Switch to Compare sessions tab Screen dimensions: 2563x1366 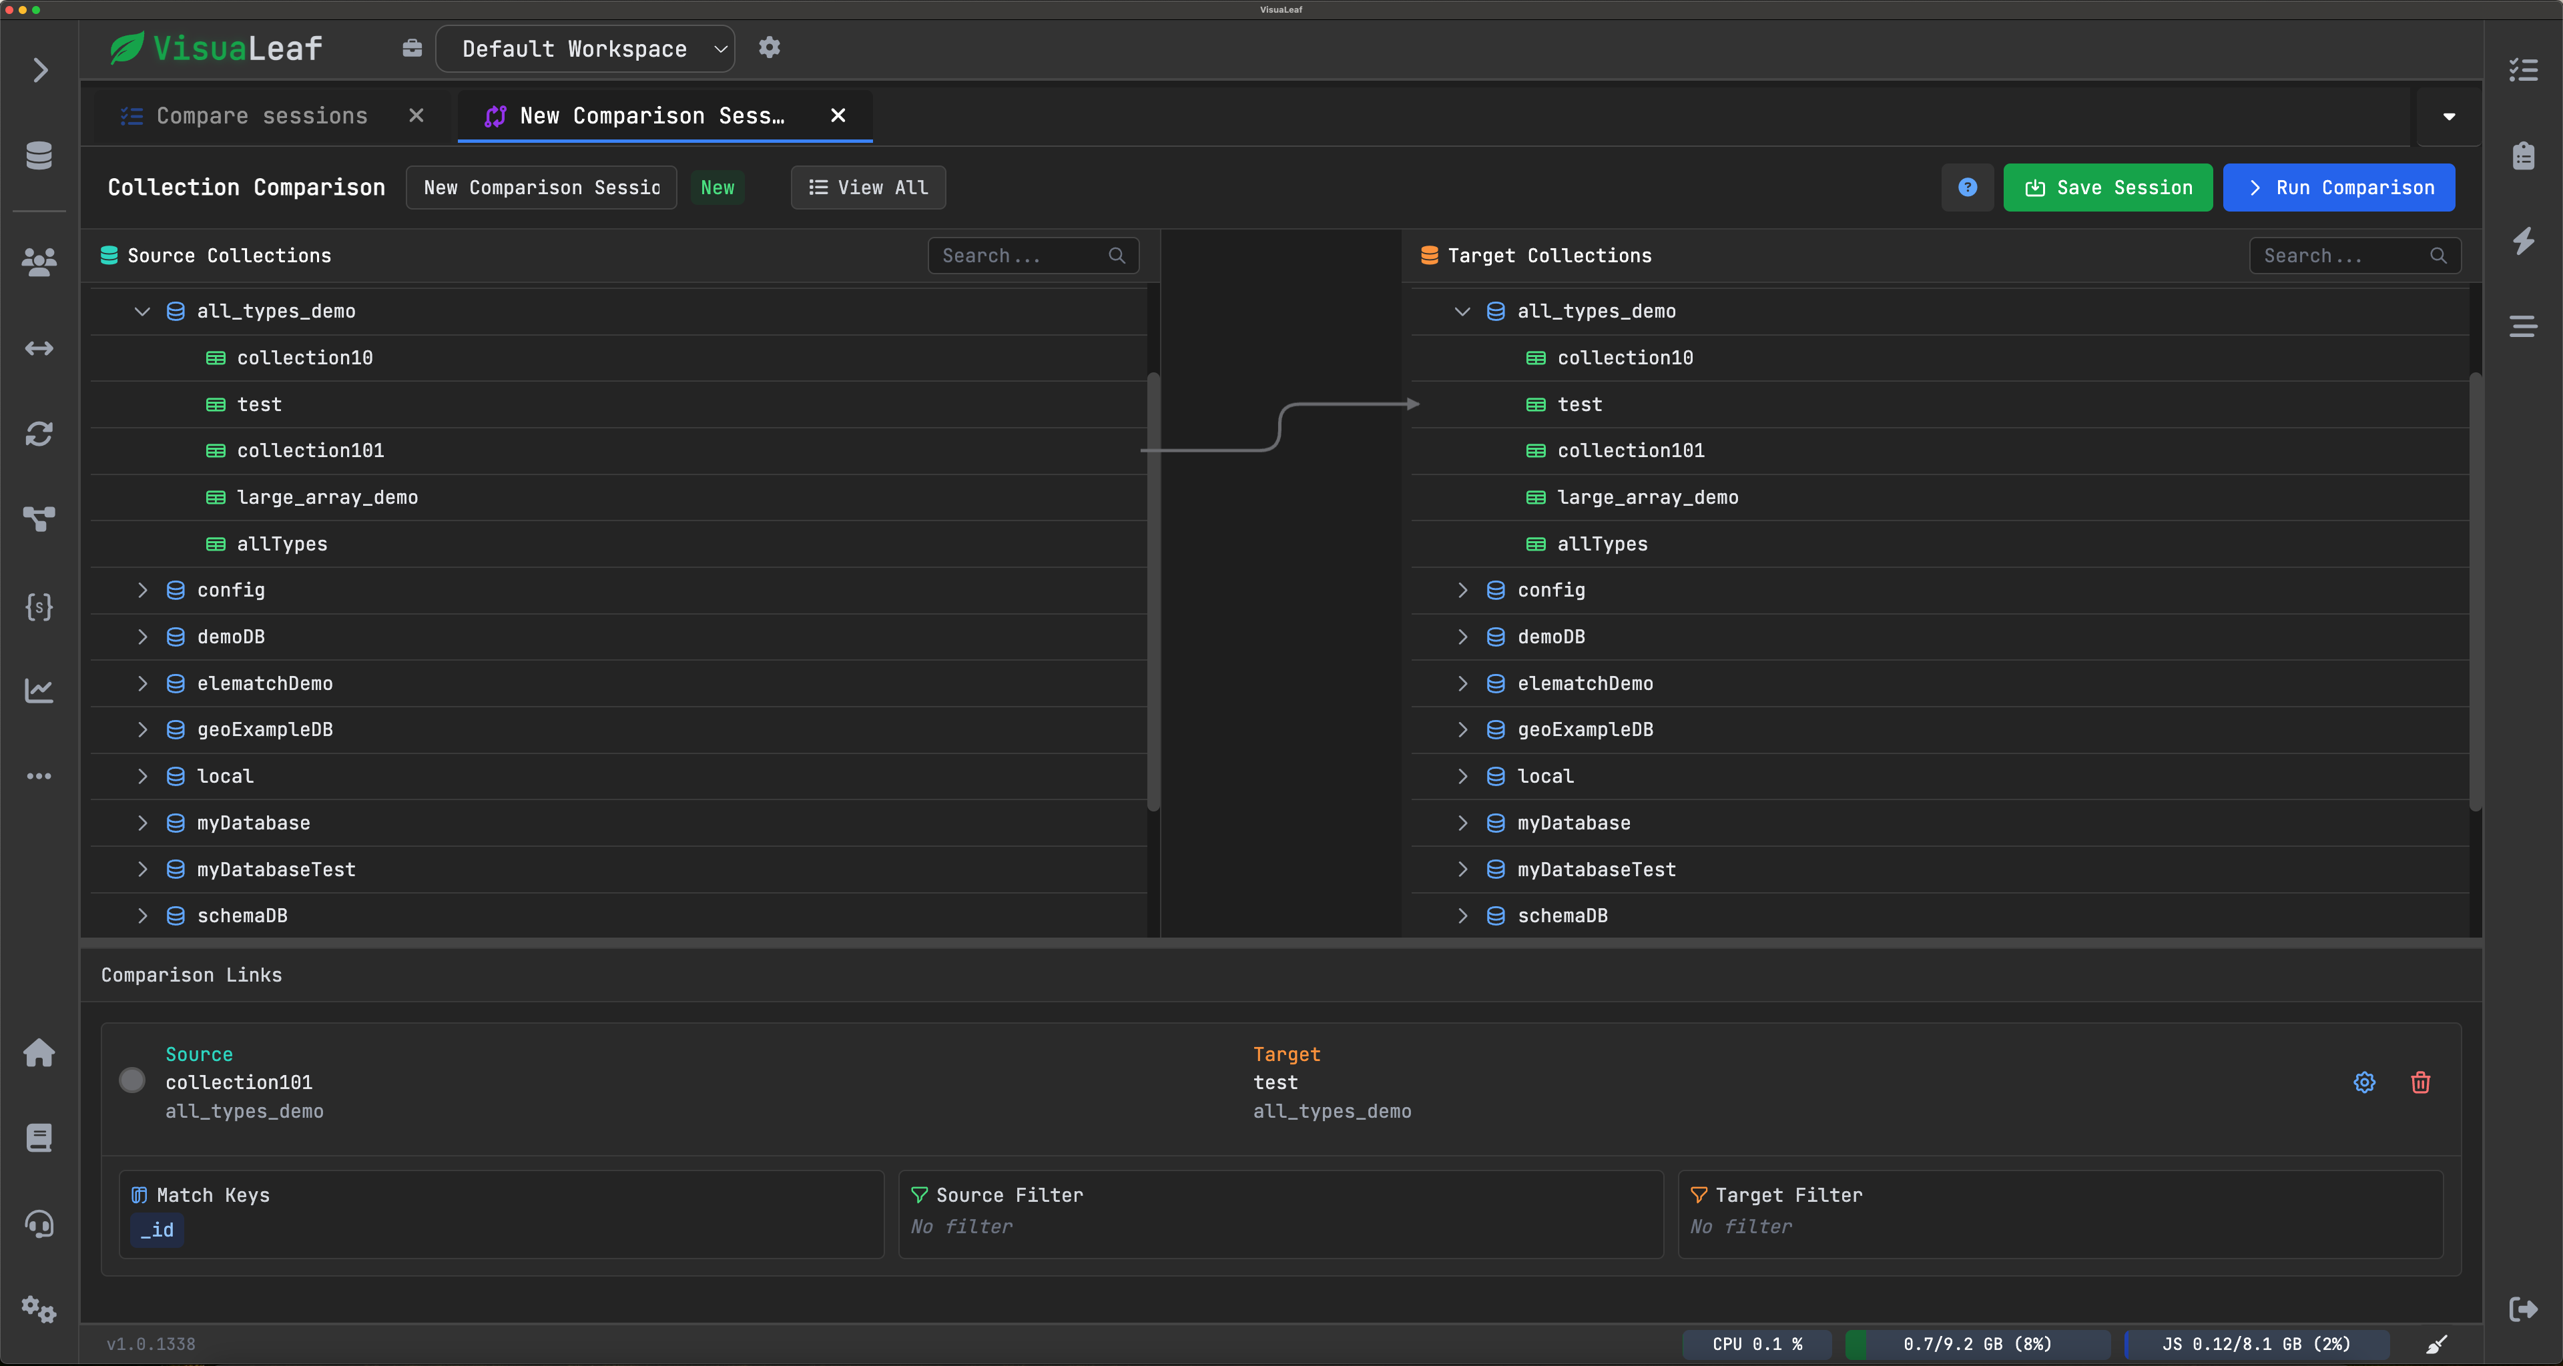click(262, 116)
